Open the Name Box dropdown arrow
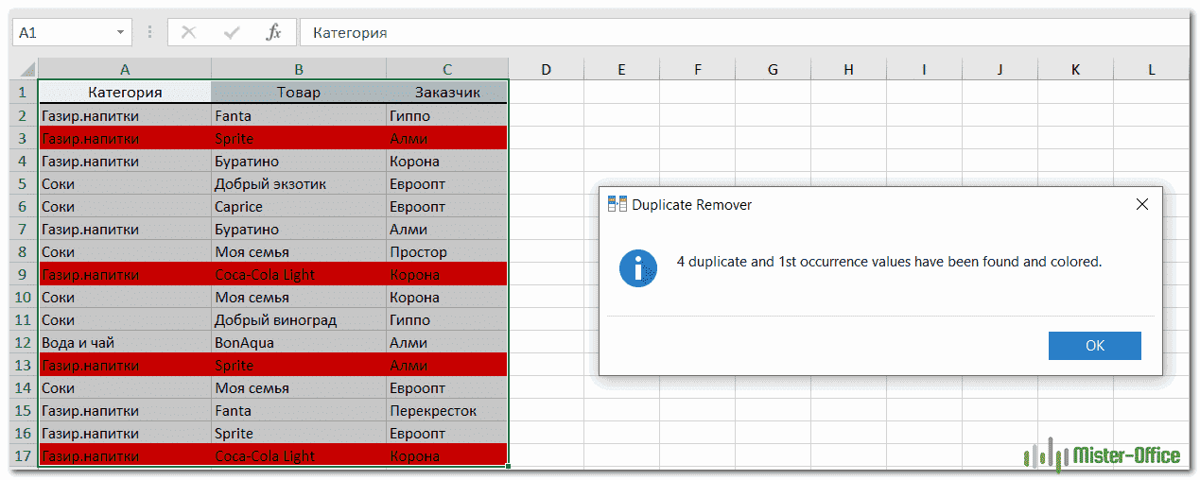Viewport: 1200px width, 480px height. 121,32
